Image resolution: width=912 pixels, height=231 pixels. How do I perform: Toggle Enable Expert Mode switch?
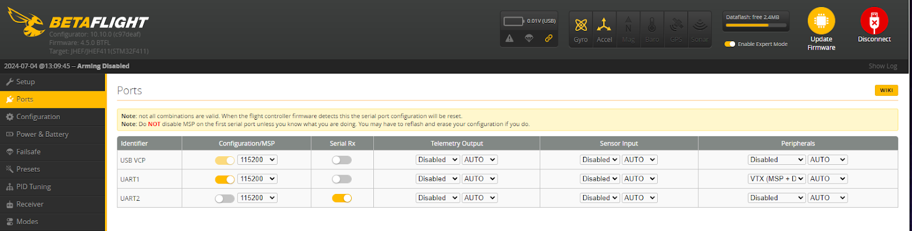(x=730, y=44)
